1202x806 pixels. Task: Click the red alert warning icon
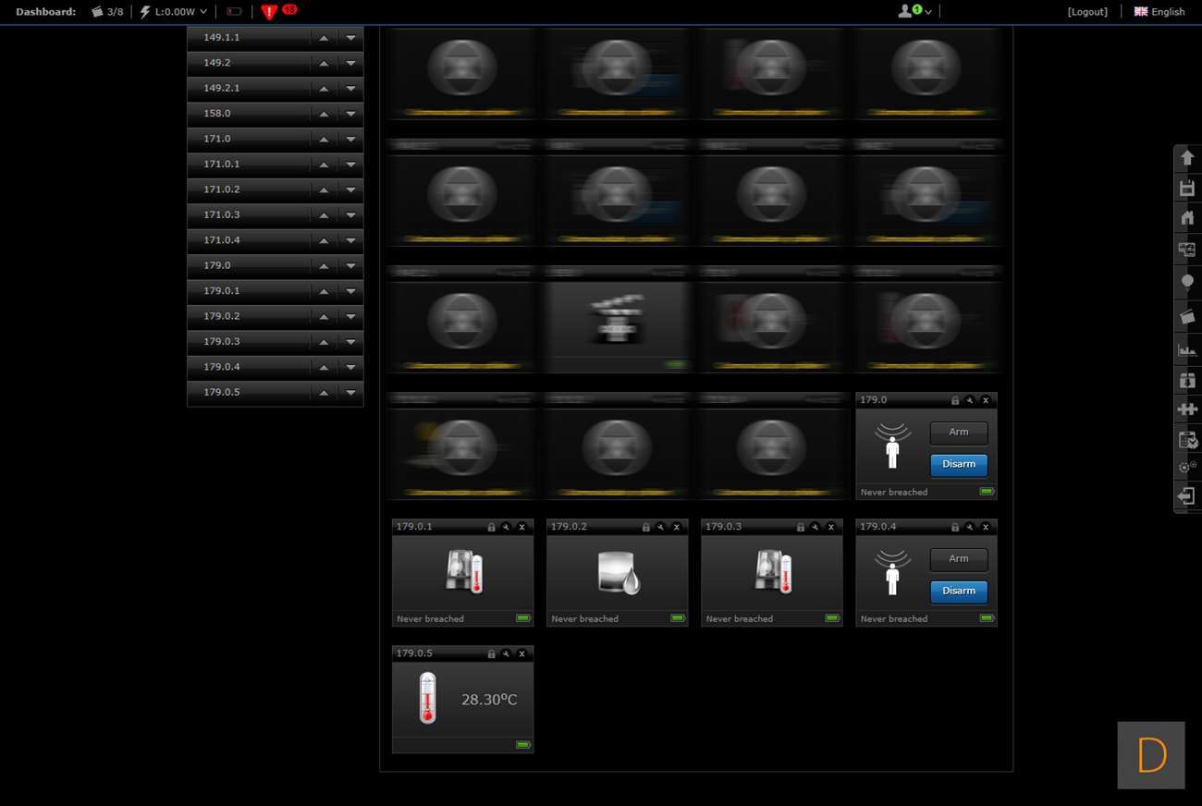coord(269,12)
